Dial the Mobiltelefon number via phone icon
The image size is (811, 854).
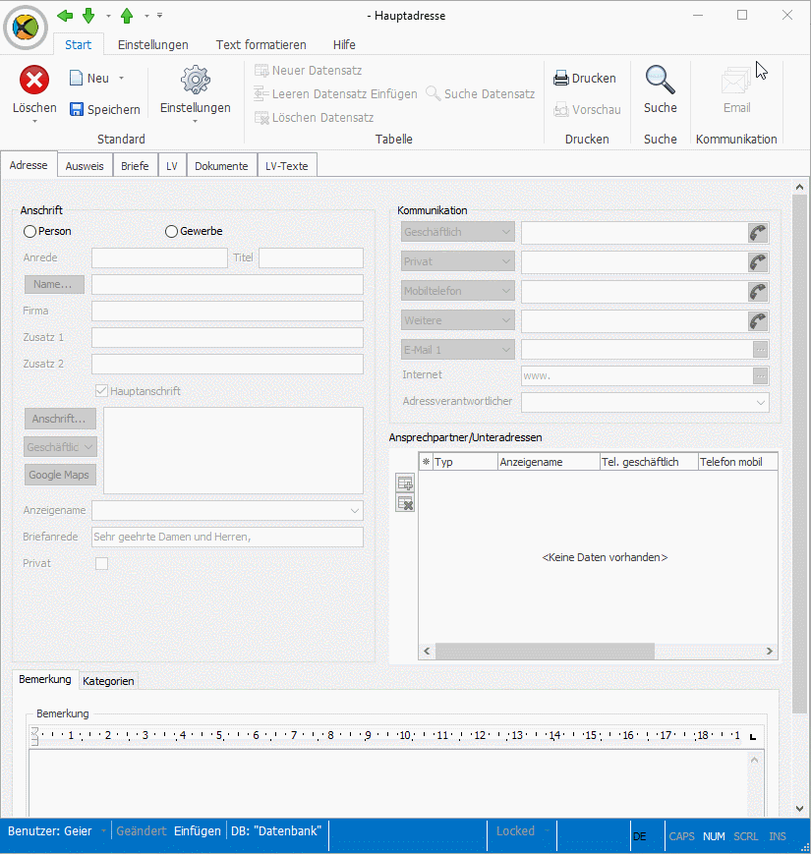[x=758, y=292]
